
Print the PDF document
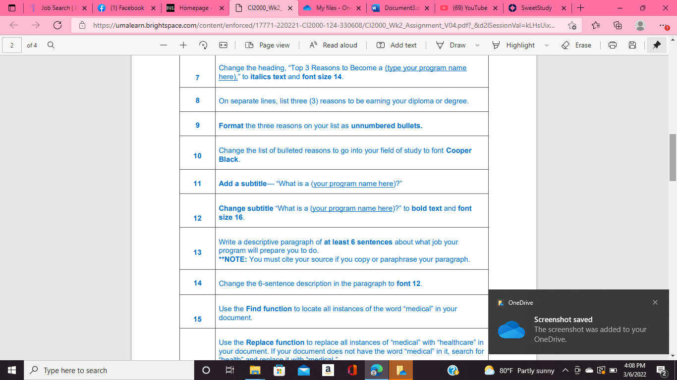click(613, 45)
